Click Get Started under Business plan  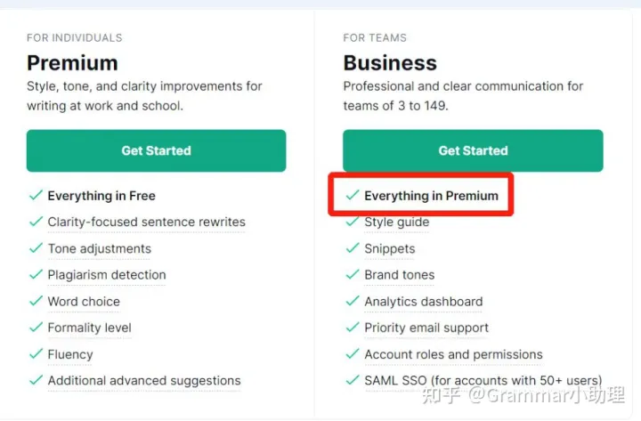coord(473,150)
